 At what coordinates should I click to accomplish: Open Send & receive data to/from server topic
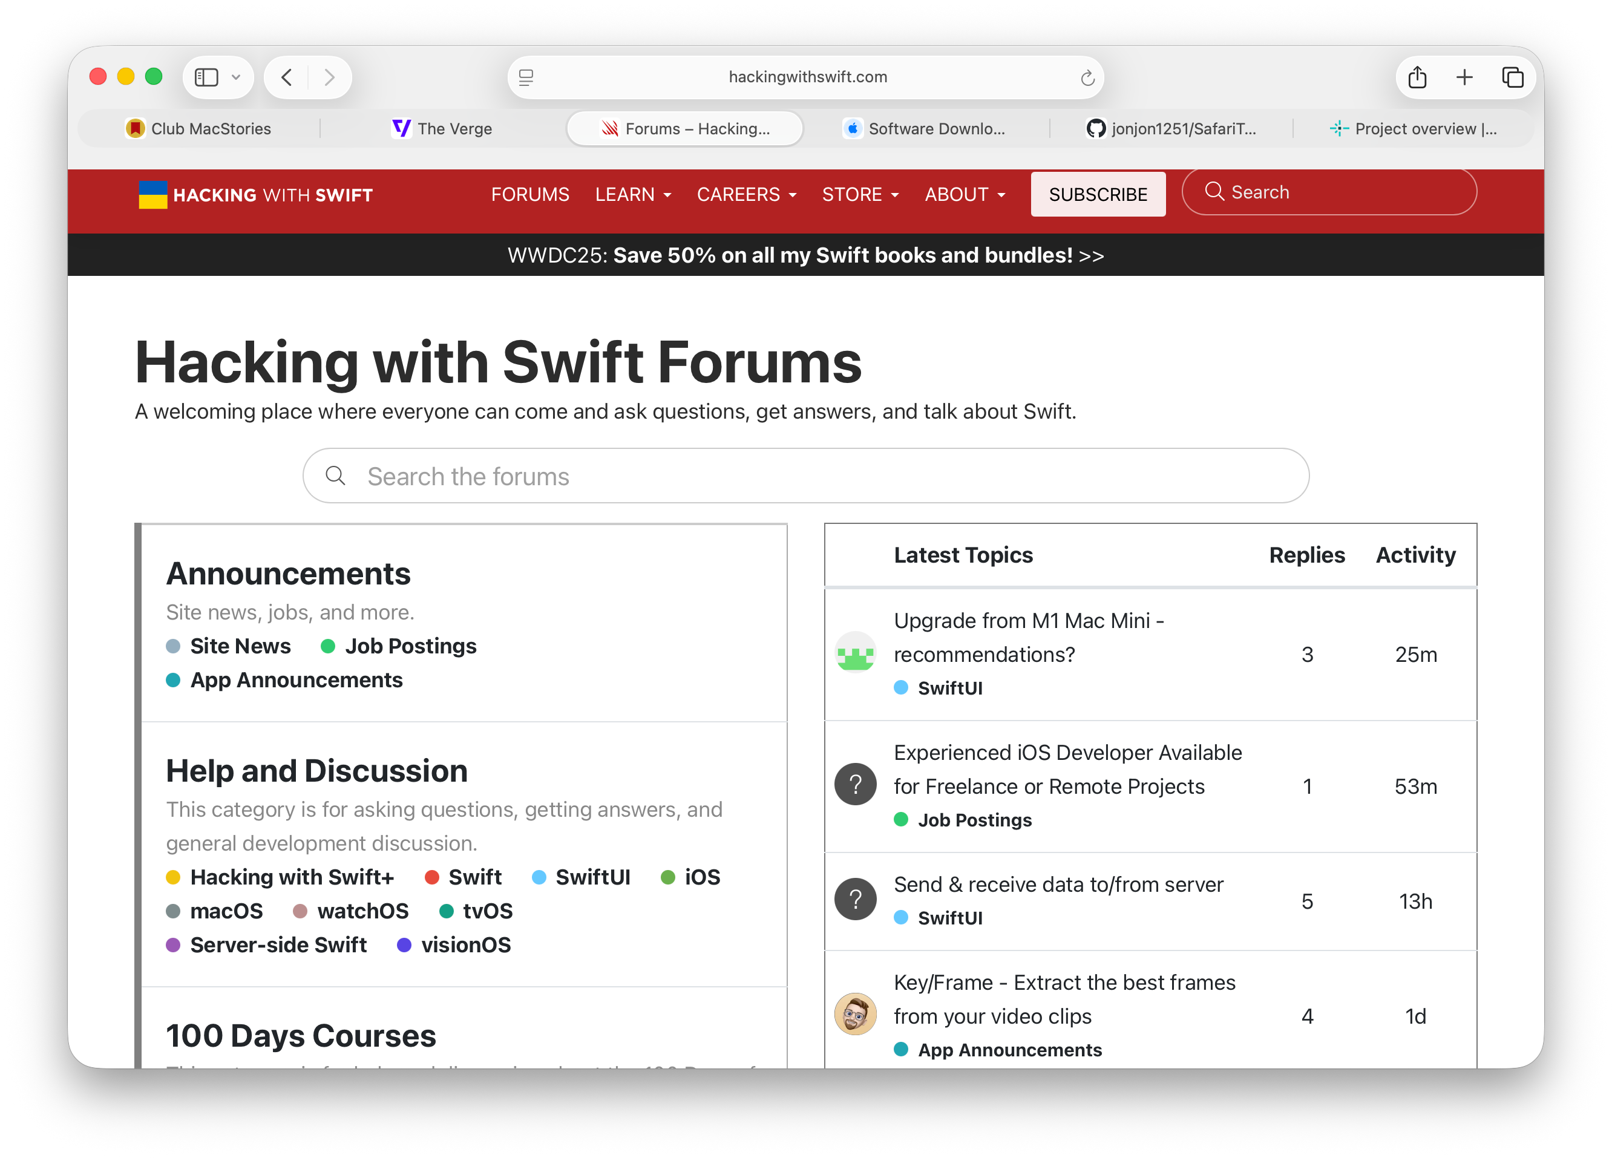(x=1058, y=885)
